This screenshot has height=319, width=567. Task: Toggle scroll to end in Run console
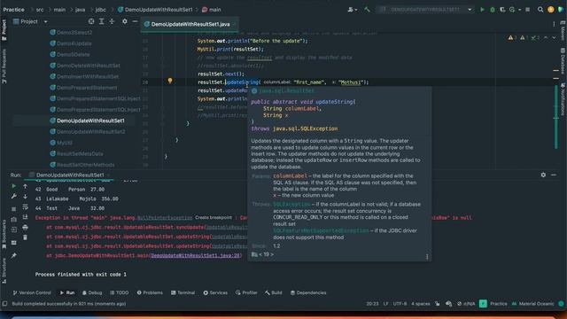click(25, 217)
